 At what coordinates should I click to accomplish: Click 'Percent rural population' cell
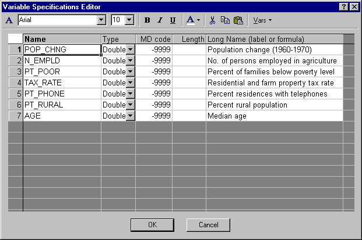[275, 105]
